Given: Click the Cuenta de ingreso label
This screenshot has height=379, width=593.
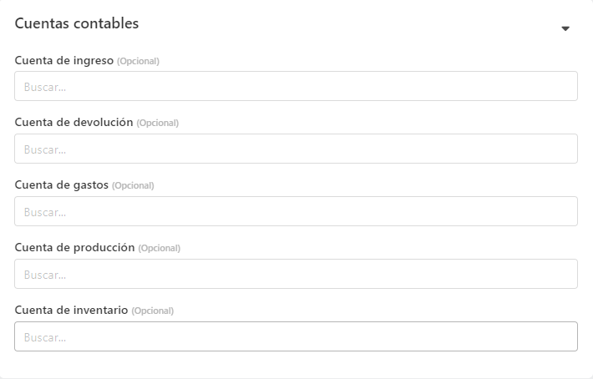Looking at the screenshot, I should (x=64, y=60).
